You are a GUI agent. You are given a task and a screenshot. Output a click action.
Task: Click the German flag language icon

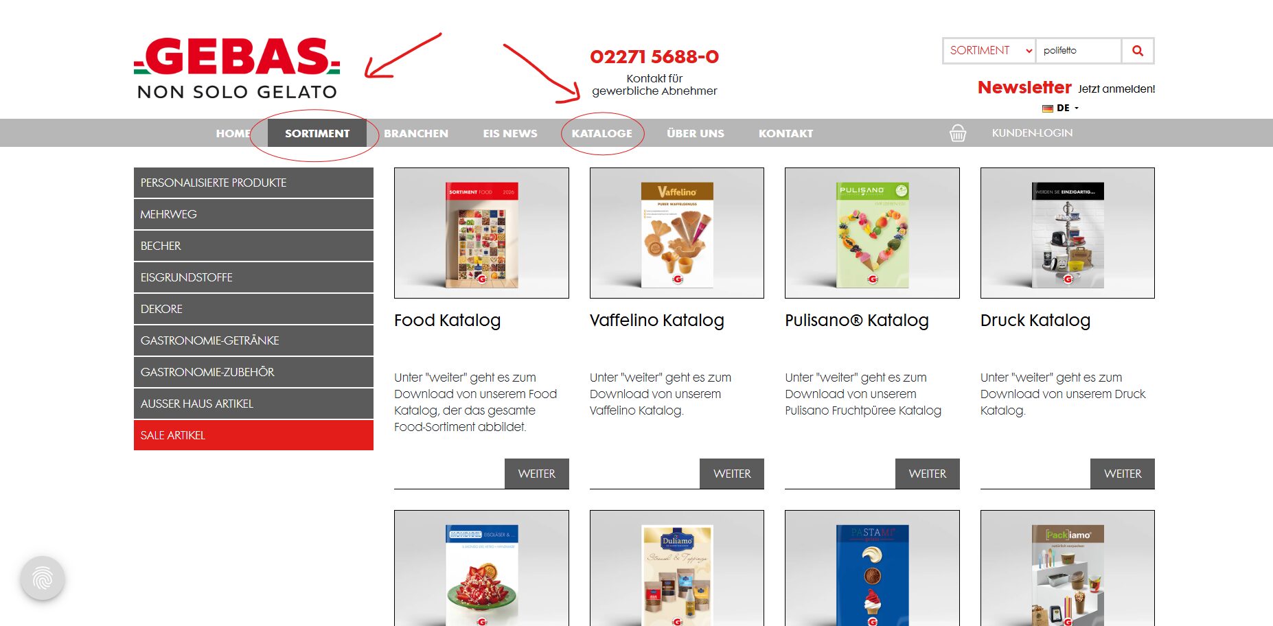pyautogui.click(x=1048, y=108)
